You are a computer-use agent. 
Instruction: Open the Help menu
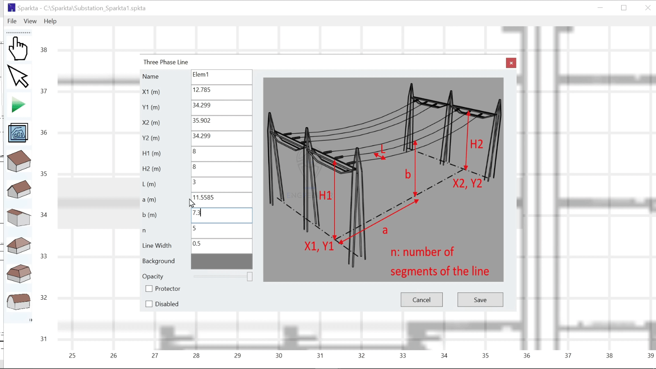click(50, 21)
